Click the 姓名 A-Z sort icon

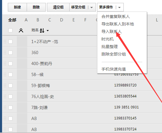(42, 30)
